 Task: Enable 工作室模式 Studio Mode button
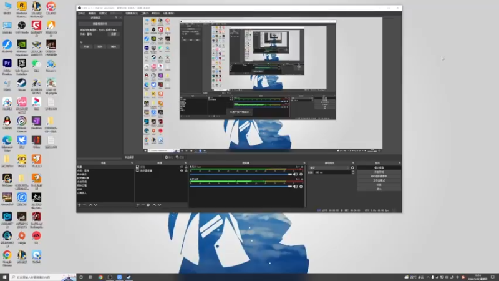coord(379,180)
